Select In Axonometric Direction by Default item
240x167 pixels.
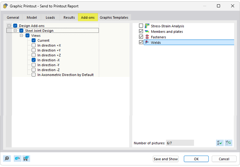(x=65, y=75)
